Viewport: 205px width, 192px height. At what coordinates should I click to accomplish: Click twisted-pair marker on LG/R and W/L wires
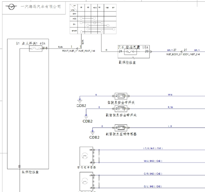point(99,156)
